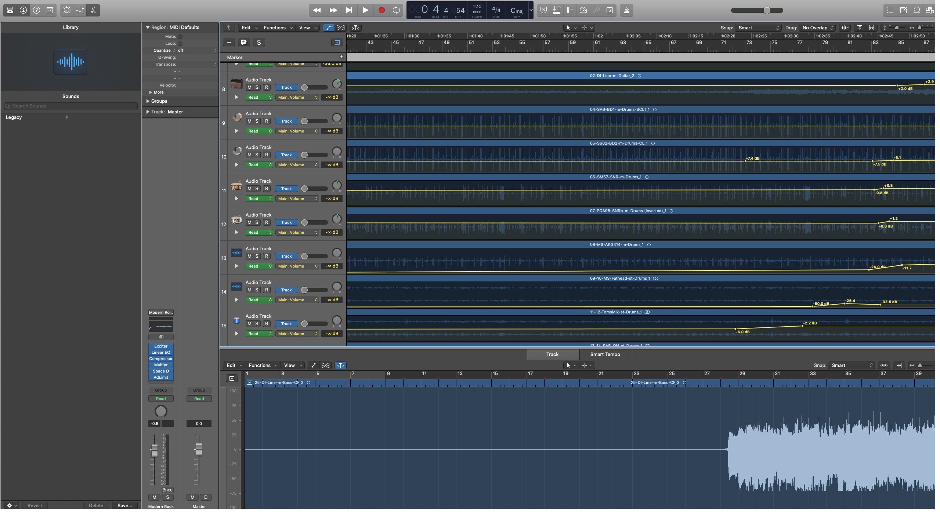Open the Loop Browser icon
940x512 pixels.
(x=917, y=10)
